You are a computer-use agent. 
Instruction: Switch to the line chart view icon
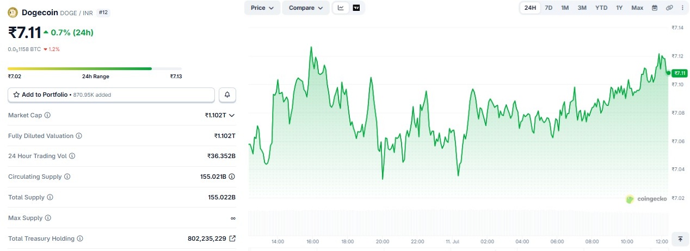[x=341, y=8]
